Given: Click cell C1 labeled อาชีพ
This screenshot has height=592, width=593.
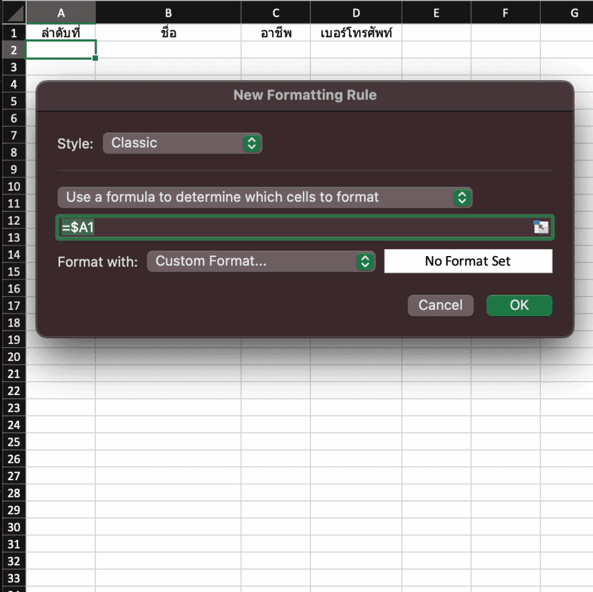Looking at the screenshot, I should [276, 32].
